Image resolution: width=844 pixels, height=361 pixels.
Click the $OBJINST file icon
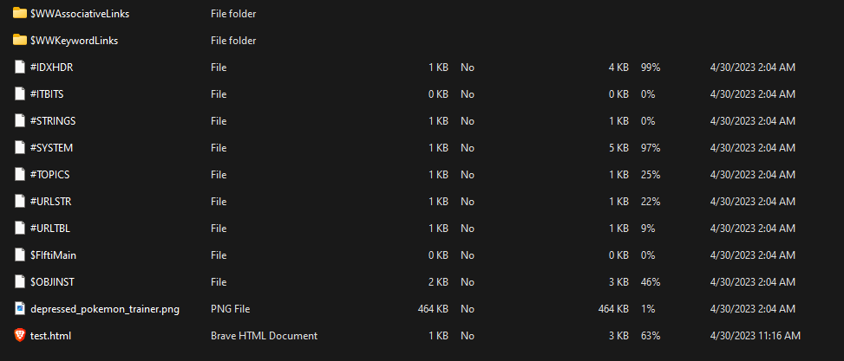coord(20,281)
